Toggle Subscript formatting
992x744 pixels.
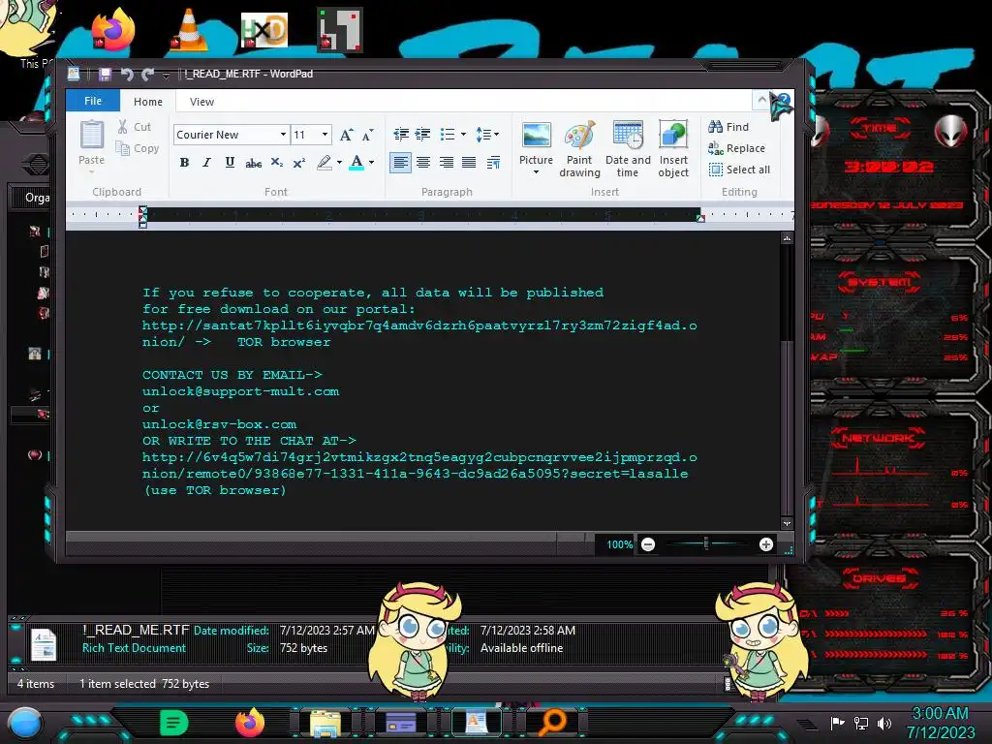tap(276, 163)
